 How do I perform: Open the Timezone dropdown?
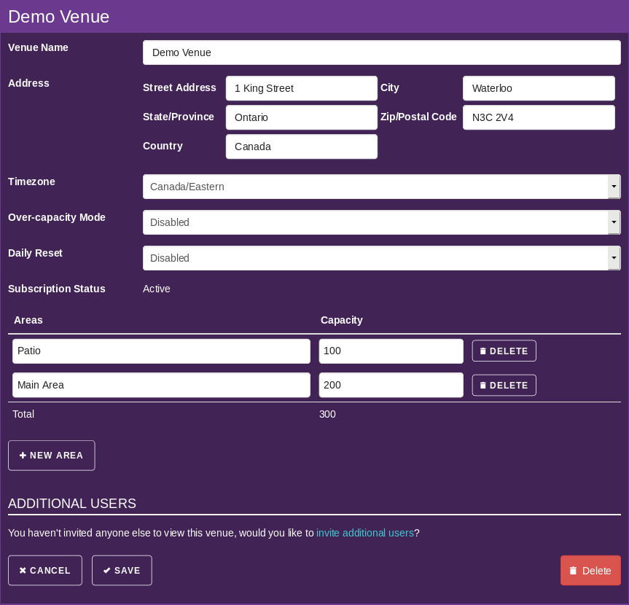click(381, 187)
